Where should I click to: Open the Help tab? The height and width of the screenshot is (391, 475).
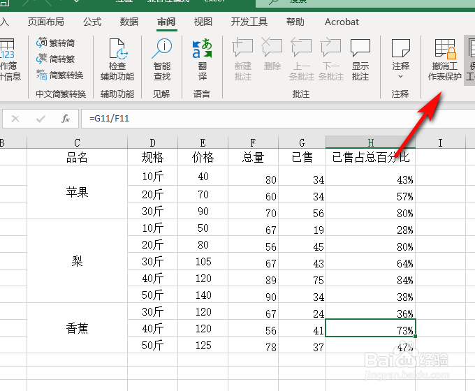295,22
